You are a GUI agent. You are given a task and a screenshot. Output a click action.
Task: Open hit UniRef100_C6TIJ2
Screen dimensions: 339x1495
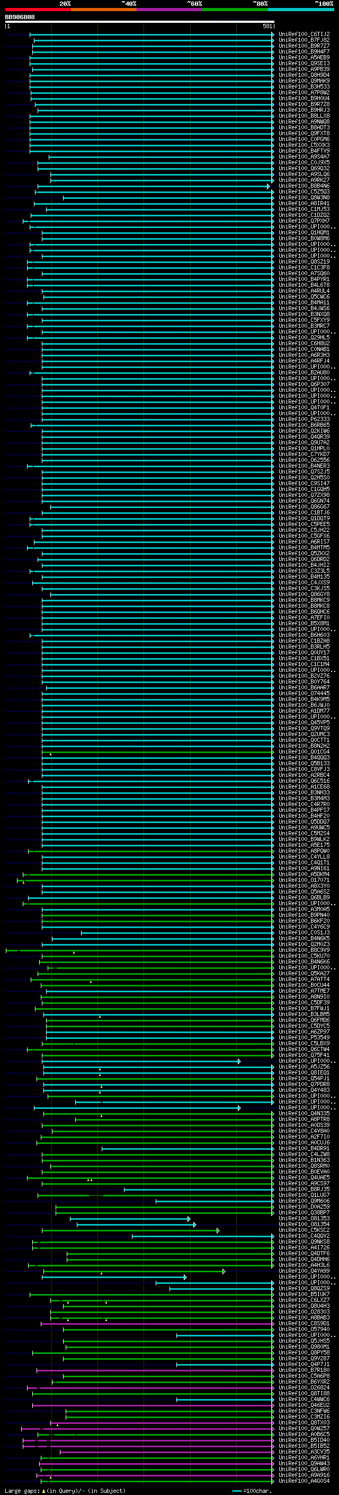click(304, 34)
